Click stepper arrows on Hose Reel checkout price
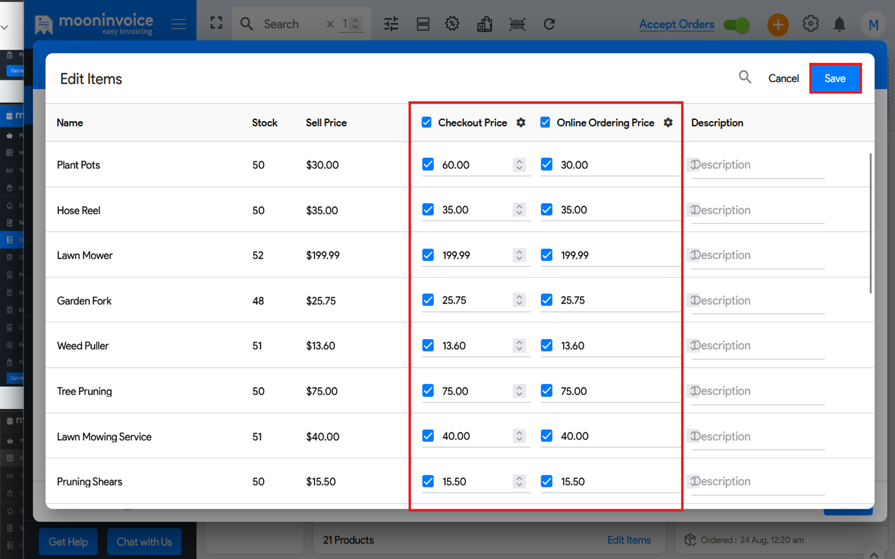Image resolution: width=895 pixels, height=559 pixels. pos(519,210)
